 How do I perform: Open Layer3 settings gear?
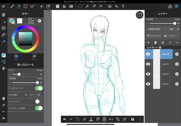pos(177,74)
